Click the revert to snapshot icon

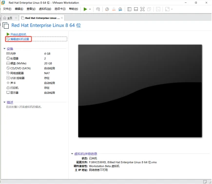click(x=114, y=9)
